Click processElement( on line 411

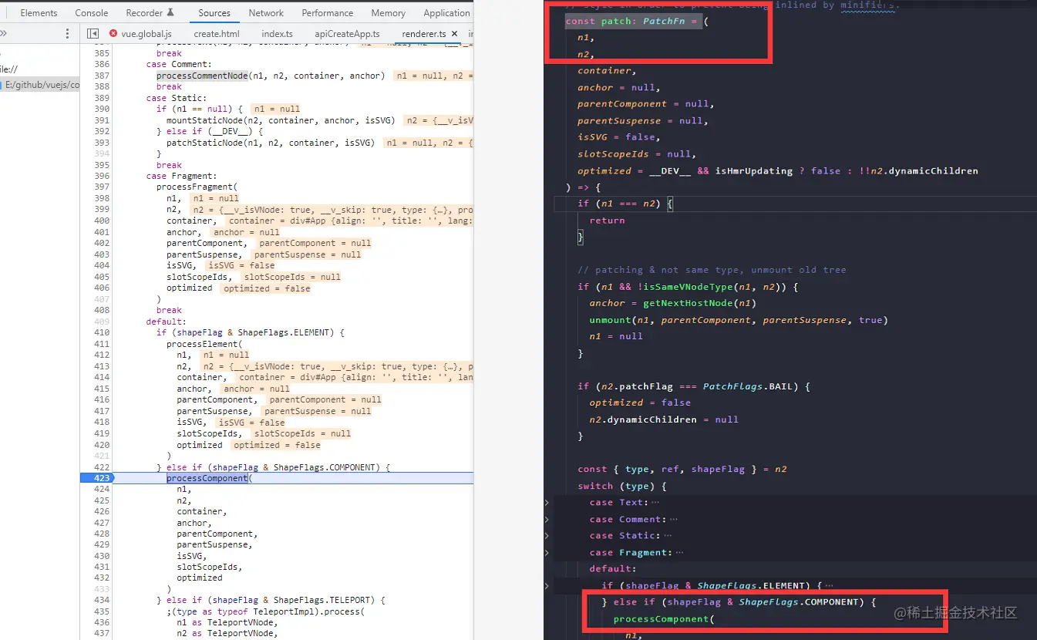pos(204,344)
